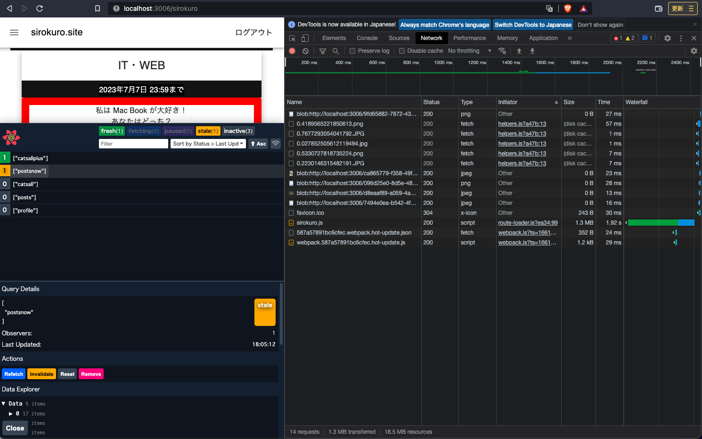Click the Reset action button
This screenshot has height=439, width=702.
pos(67,374)
